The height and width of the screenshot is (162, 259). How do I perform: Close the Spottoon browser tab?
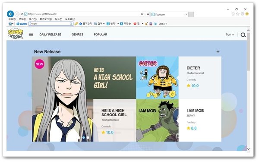186,15
